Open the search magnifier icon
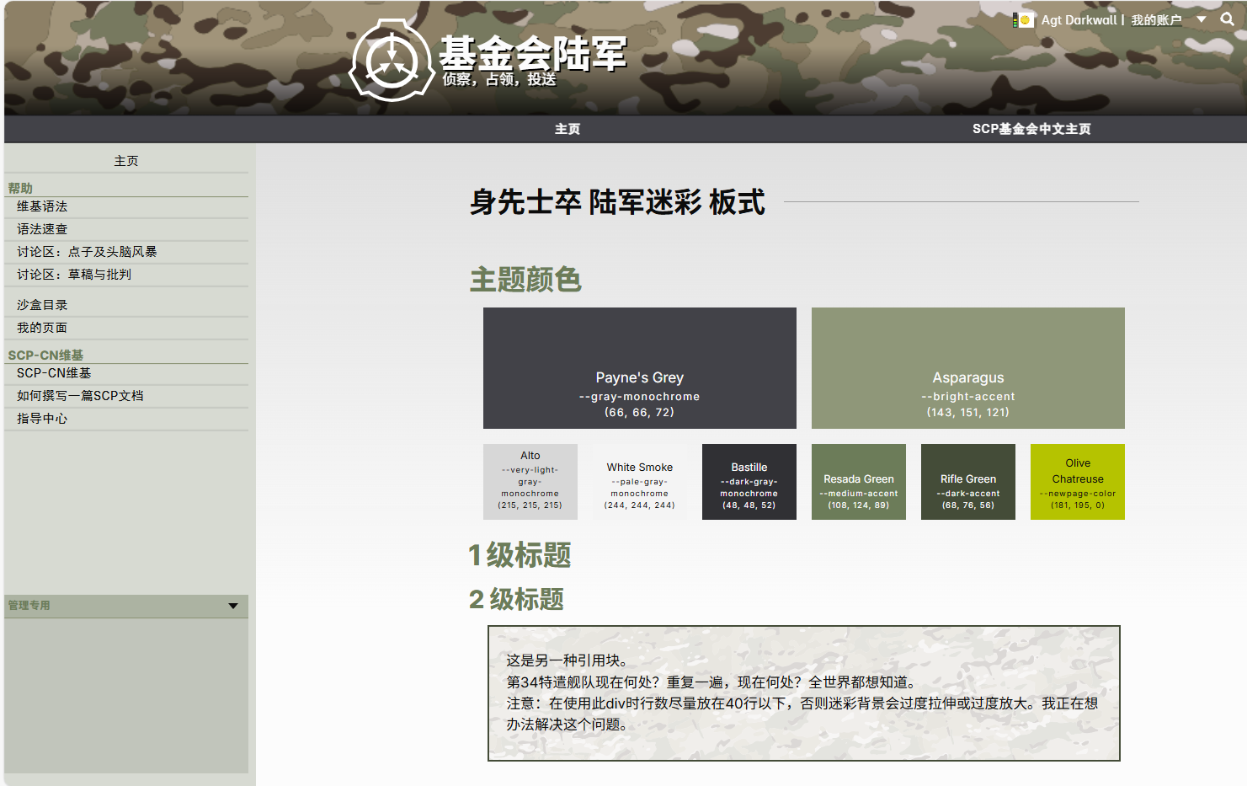1247x786 pixels. click(x=1228, y=19)
